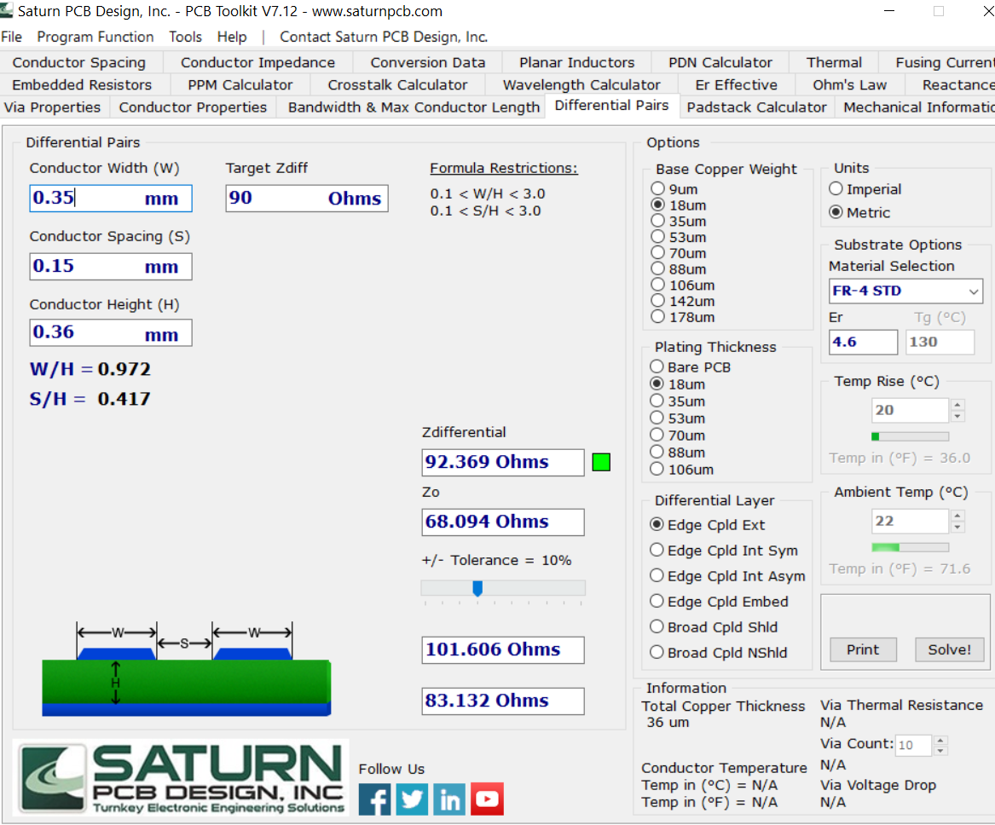
Task: Click the Via Count field
Action: 914,745
